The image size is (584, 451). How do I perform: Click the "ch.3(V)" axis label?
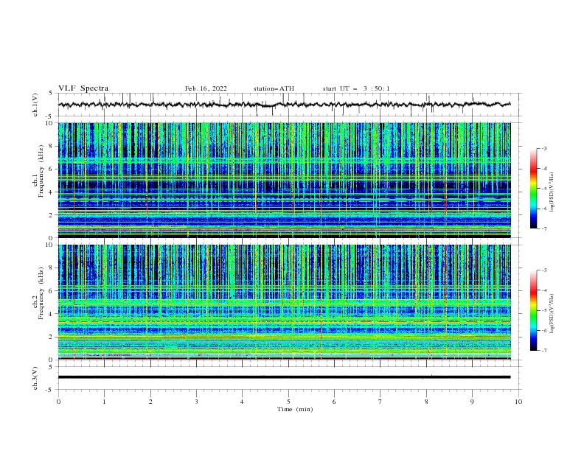(35, 378)
